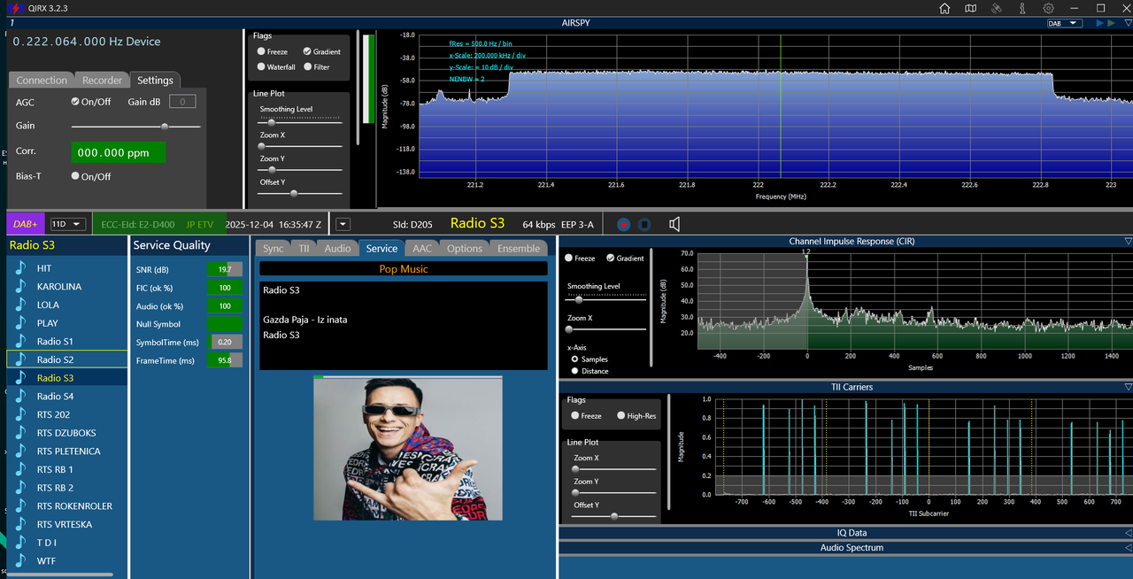This screenshot has height=579, width=1133.
Task: Click the music note icon beside RTS ROKENROLER
Action: pos(21,506)
